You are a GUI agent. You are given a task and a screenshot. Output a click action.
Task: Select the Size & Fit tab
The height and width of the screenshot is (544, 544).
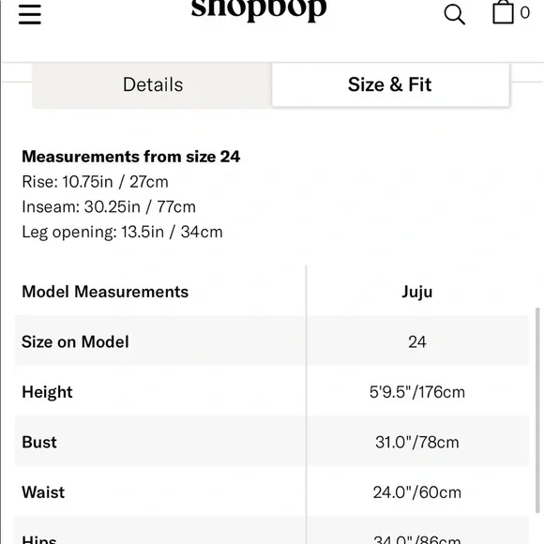[390, 84]
